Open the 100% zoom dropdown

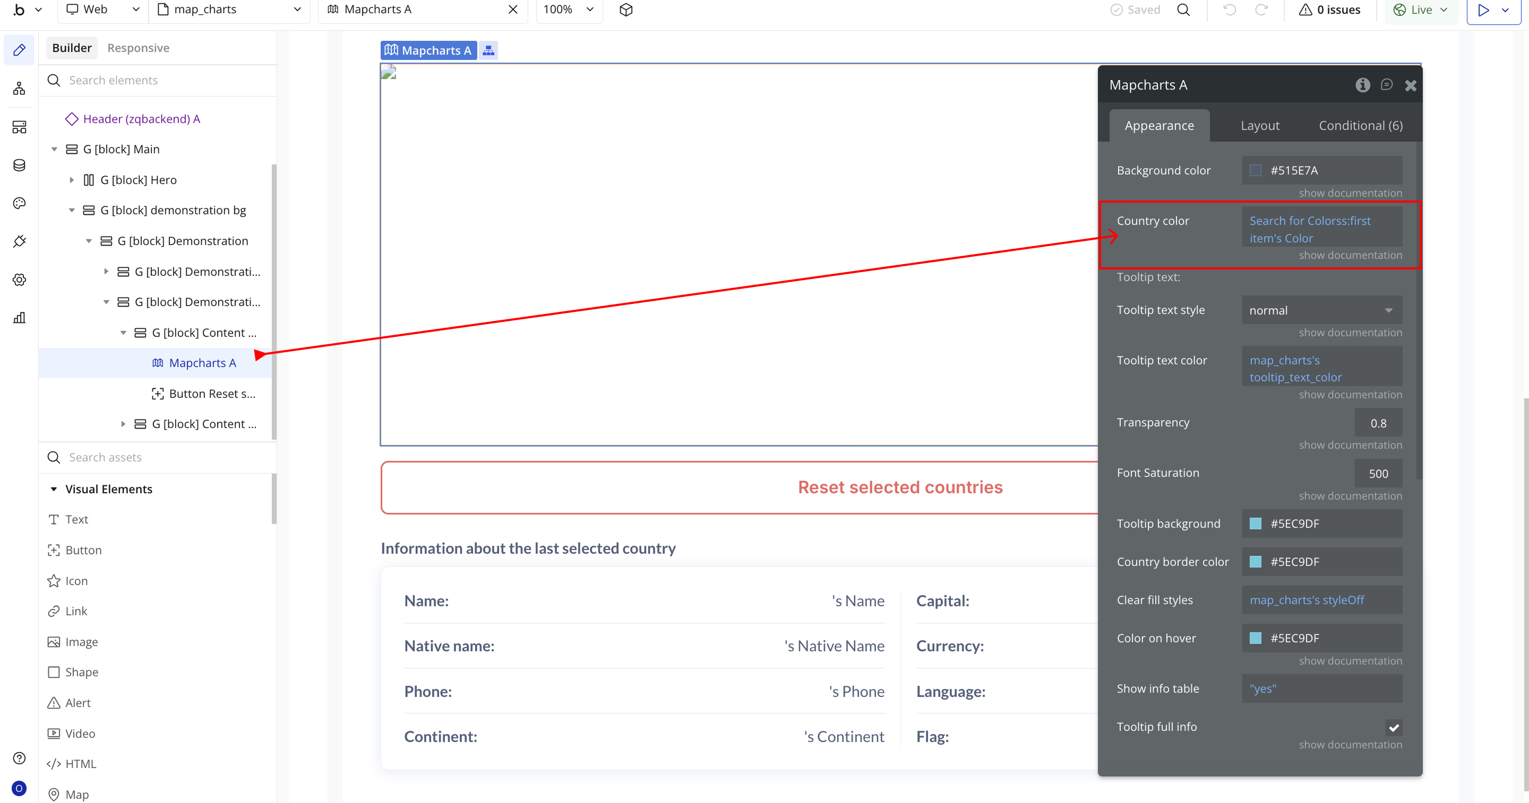(x=568, y=10)
